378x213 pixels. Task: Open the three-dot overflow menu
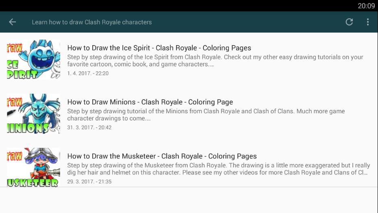367,22
